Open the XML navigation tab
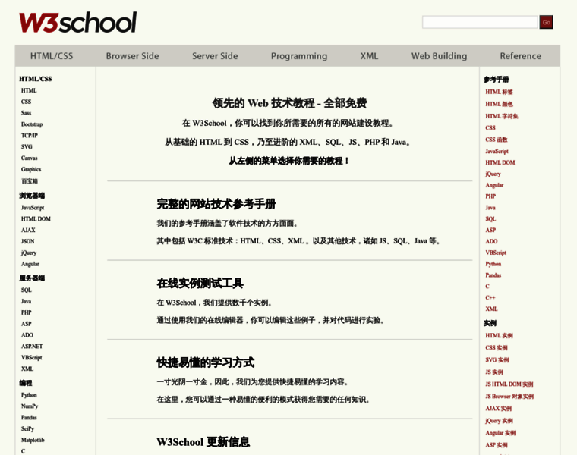This screenshot has height=455, width=577. 369,56
